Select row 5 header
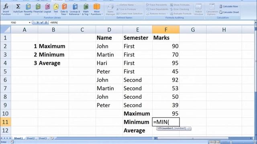 5,71
